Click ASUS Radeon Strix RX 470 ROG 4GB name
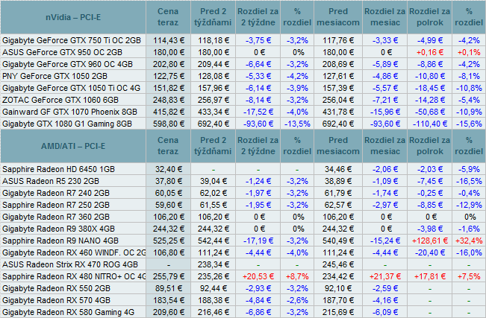Image resolution: width=486 pixels, height=318 pixels. (x=70, y=264)
